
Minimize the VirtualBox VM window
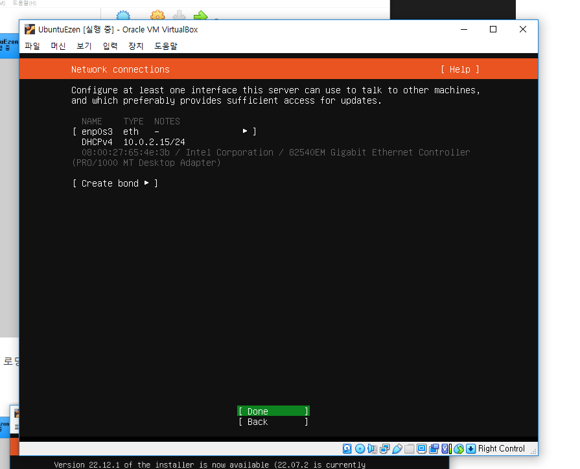click(464, 29)
